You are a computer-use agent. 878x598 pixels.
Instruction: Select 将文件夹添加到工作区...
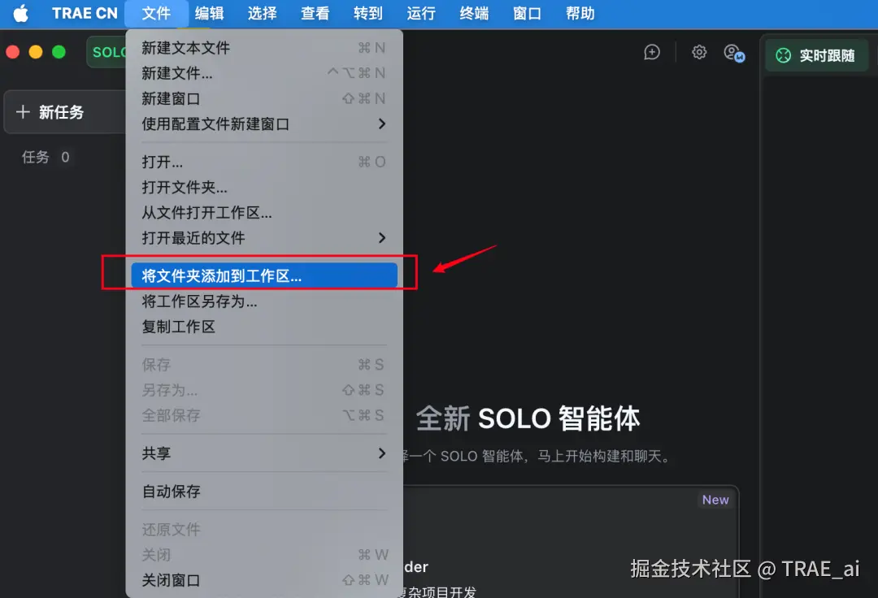coord(264,275)
